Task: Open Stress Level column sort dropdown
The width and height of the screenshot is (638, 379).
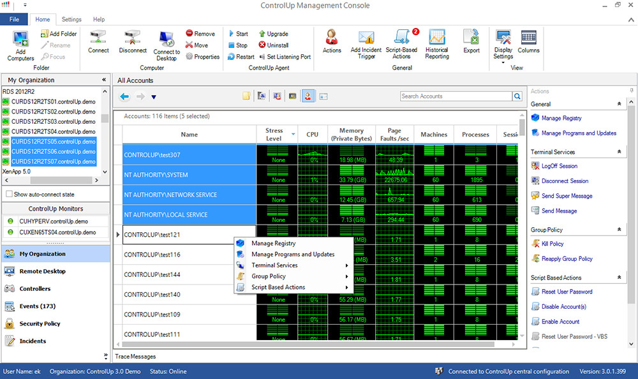Action: pos(293,134)
